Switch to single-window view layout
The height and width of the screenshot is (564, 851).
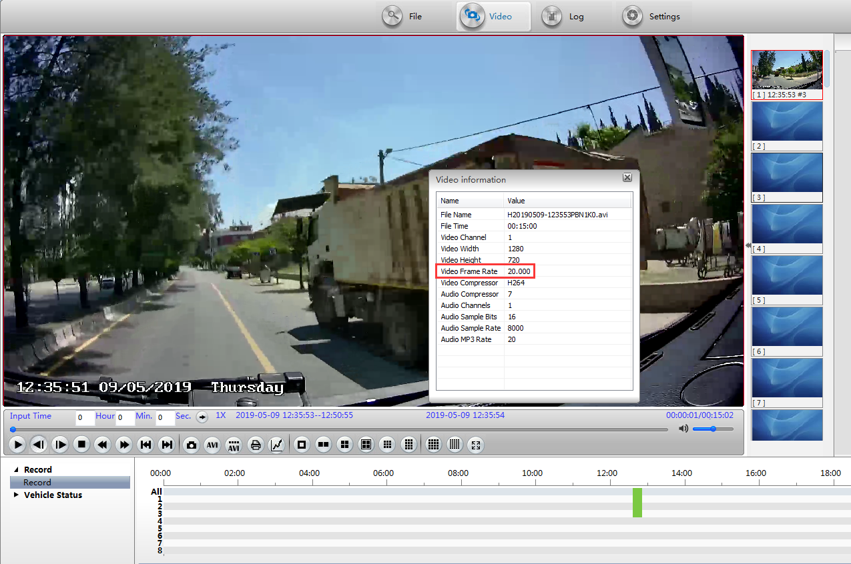[x=302, y=445]
